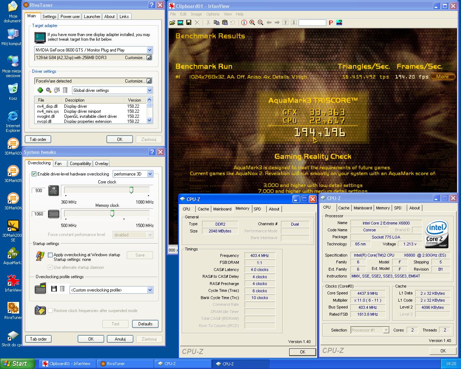Open the 3DMark2001 SE desktop shortcut
Image resolution: width=461 pixels, height=369 pixels.
click(x=13, y=231)
